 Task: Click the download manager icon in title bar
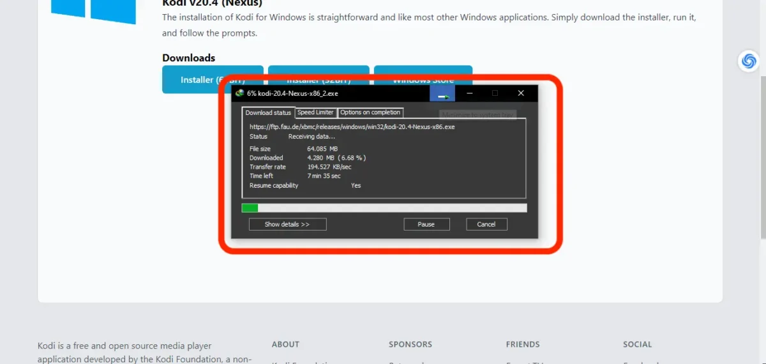coord(239,93)
